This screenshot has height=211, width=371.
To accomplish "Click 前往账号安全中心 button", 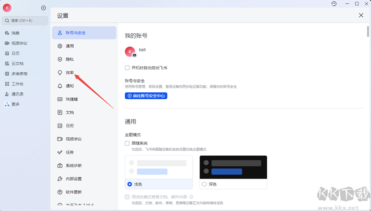I will pos(146,96).
